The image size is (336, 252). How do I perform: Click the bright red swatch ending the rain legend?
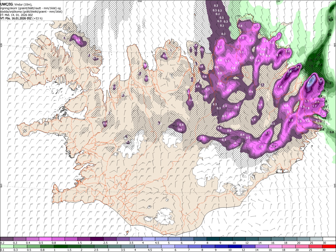click(329, 246)
